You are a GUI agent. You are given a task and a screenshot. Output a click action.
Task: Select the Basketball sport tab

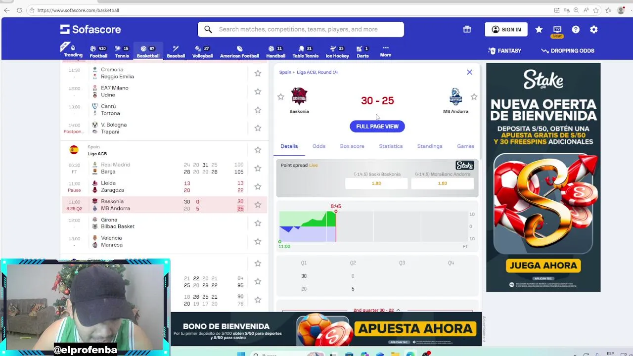click(148, 51)
